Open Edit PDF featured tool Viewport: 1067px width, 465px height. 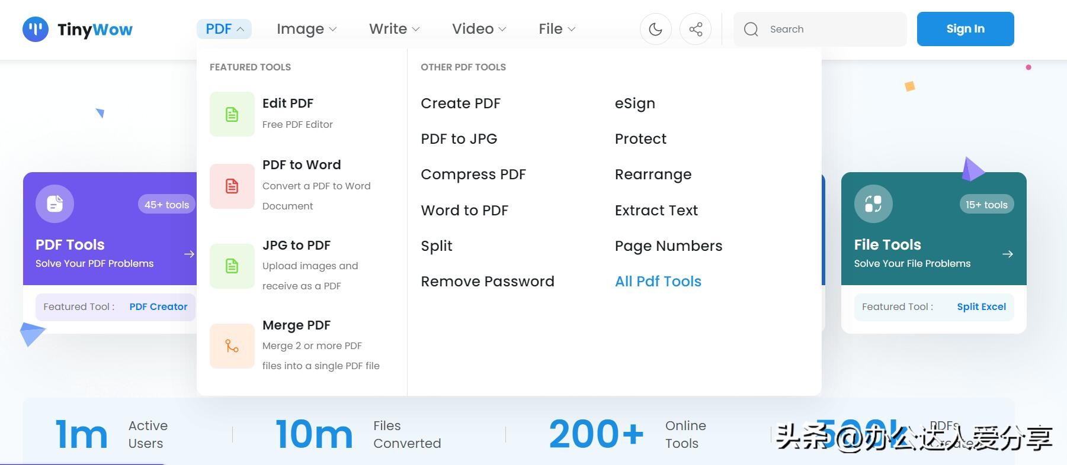pyautogui.click(x=288, y=104)
